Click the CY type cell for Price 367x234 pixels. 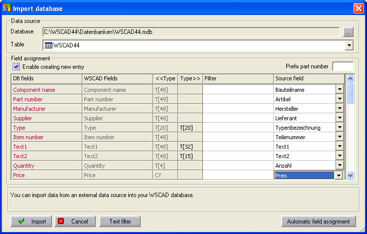pyautogui.click(x=166, y=175)
